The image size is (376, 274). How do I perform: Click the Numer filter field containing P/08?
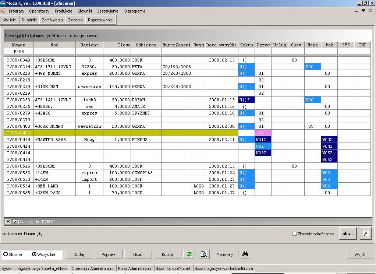click(x=19, y=52)
